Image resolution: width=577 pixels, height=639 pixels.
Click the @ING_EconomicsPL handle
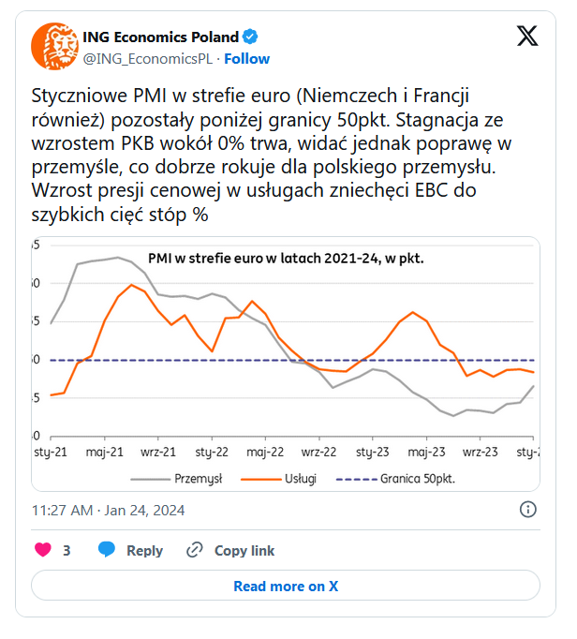point(150,58)
